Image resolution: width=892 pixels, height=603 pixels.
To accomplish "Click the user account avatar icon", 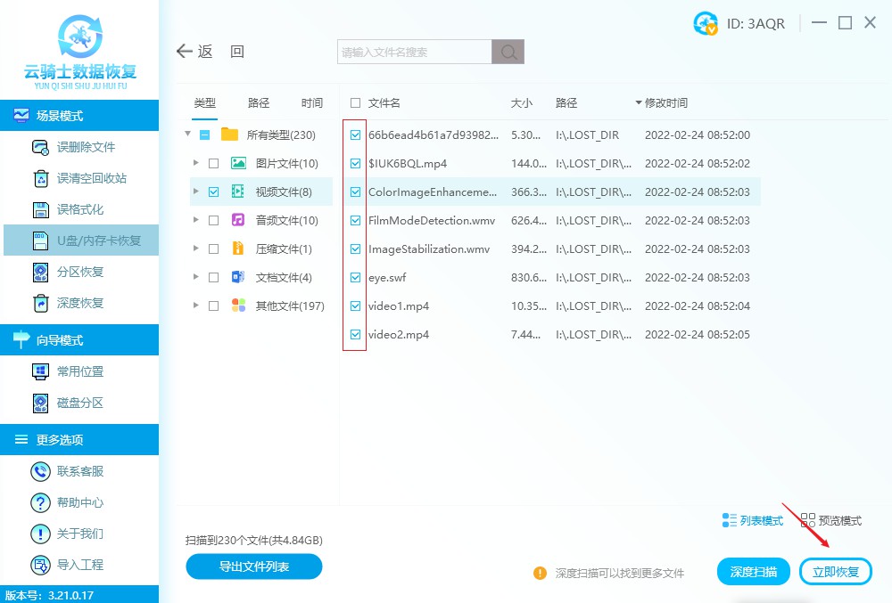I will pos(706,24).
